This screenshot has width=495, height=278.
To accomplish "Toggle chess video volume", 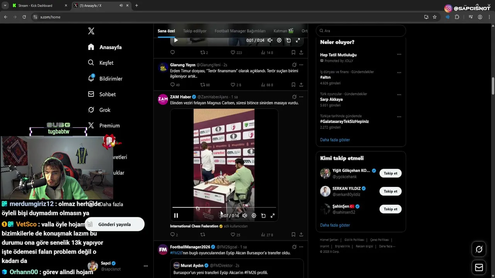I will click(x=244, y=215).
